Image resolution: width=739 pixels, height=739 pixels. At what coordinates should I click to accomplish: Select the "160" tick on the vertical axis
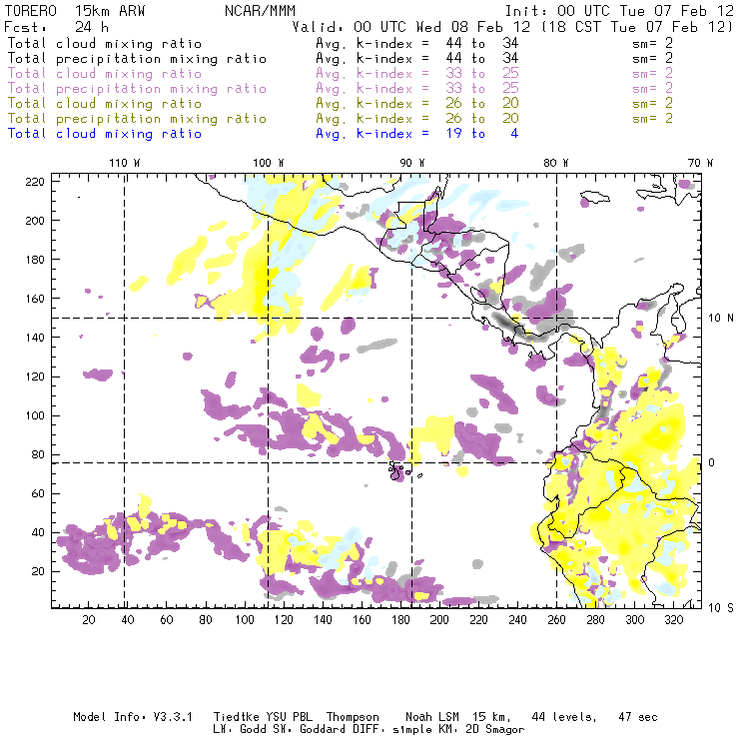pyautogui.click(x=35, y=299)
